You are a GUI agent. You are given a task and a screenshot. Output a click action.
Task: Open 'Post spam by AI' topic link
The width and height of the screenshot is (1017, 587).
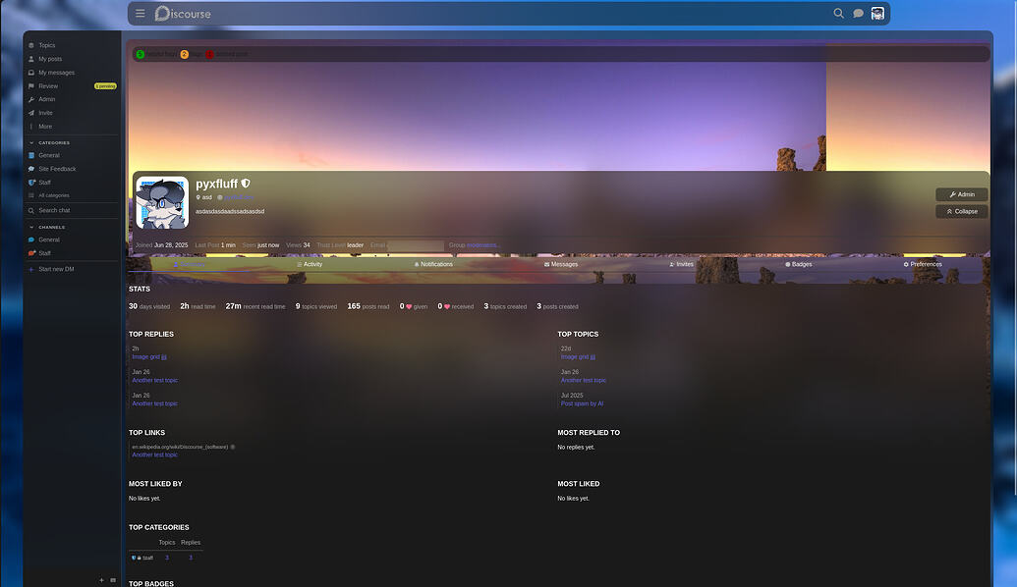[x=582, y=403]
